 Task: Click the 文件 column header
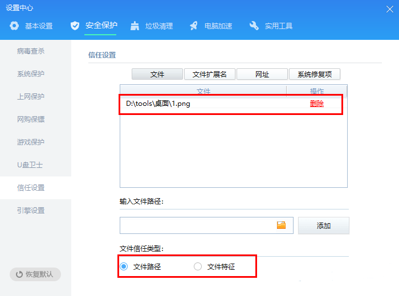[x=203, y=91]
